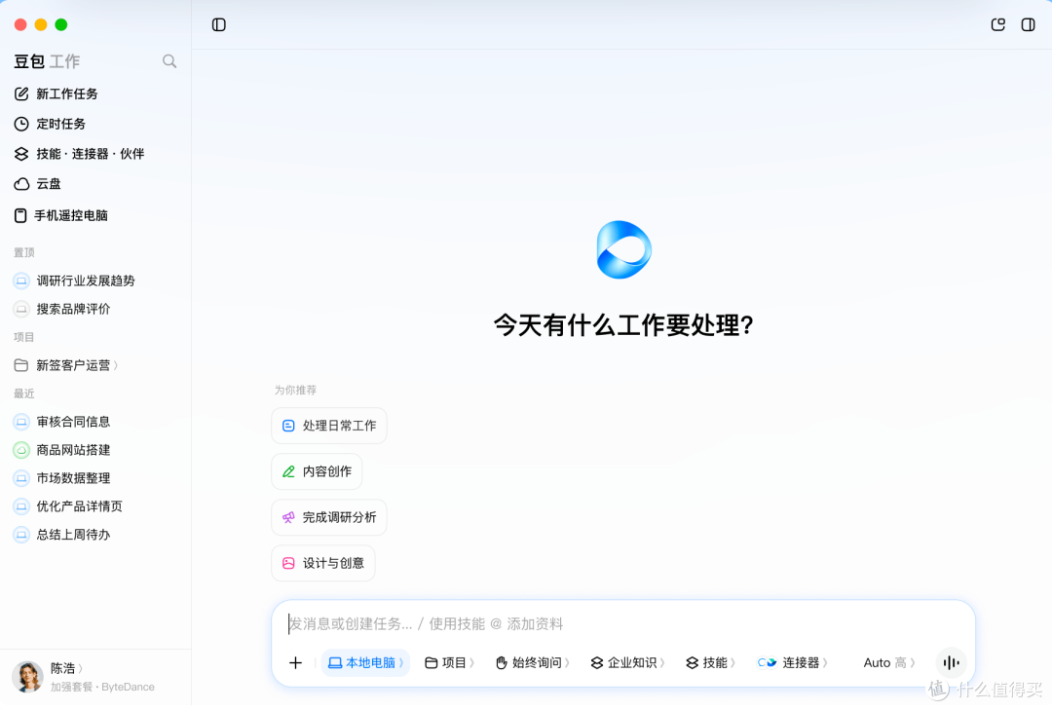Click the phone icon beside 手机遥控电脑
Viewport: 1052px width, 711px height.
coord(20,215)
